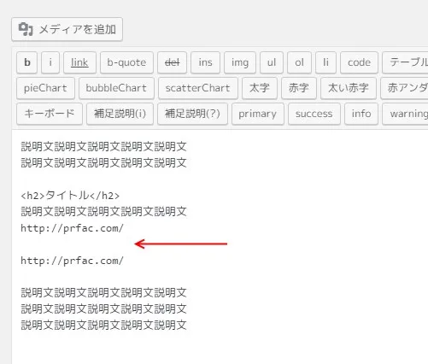
Task: Add an ordered list with ol
Action: point(299,62)
